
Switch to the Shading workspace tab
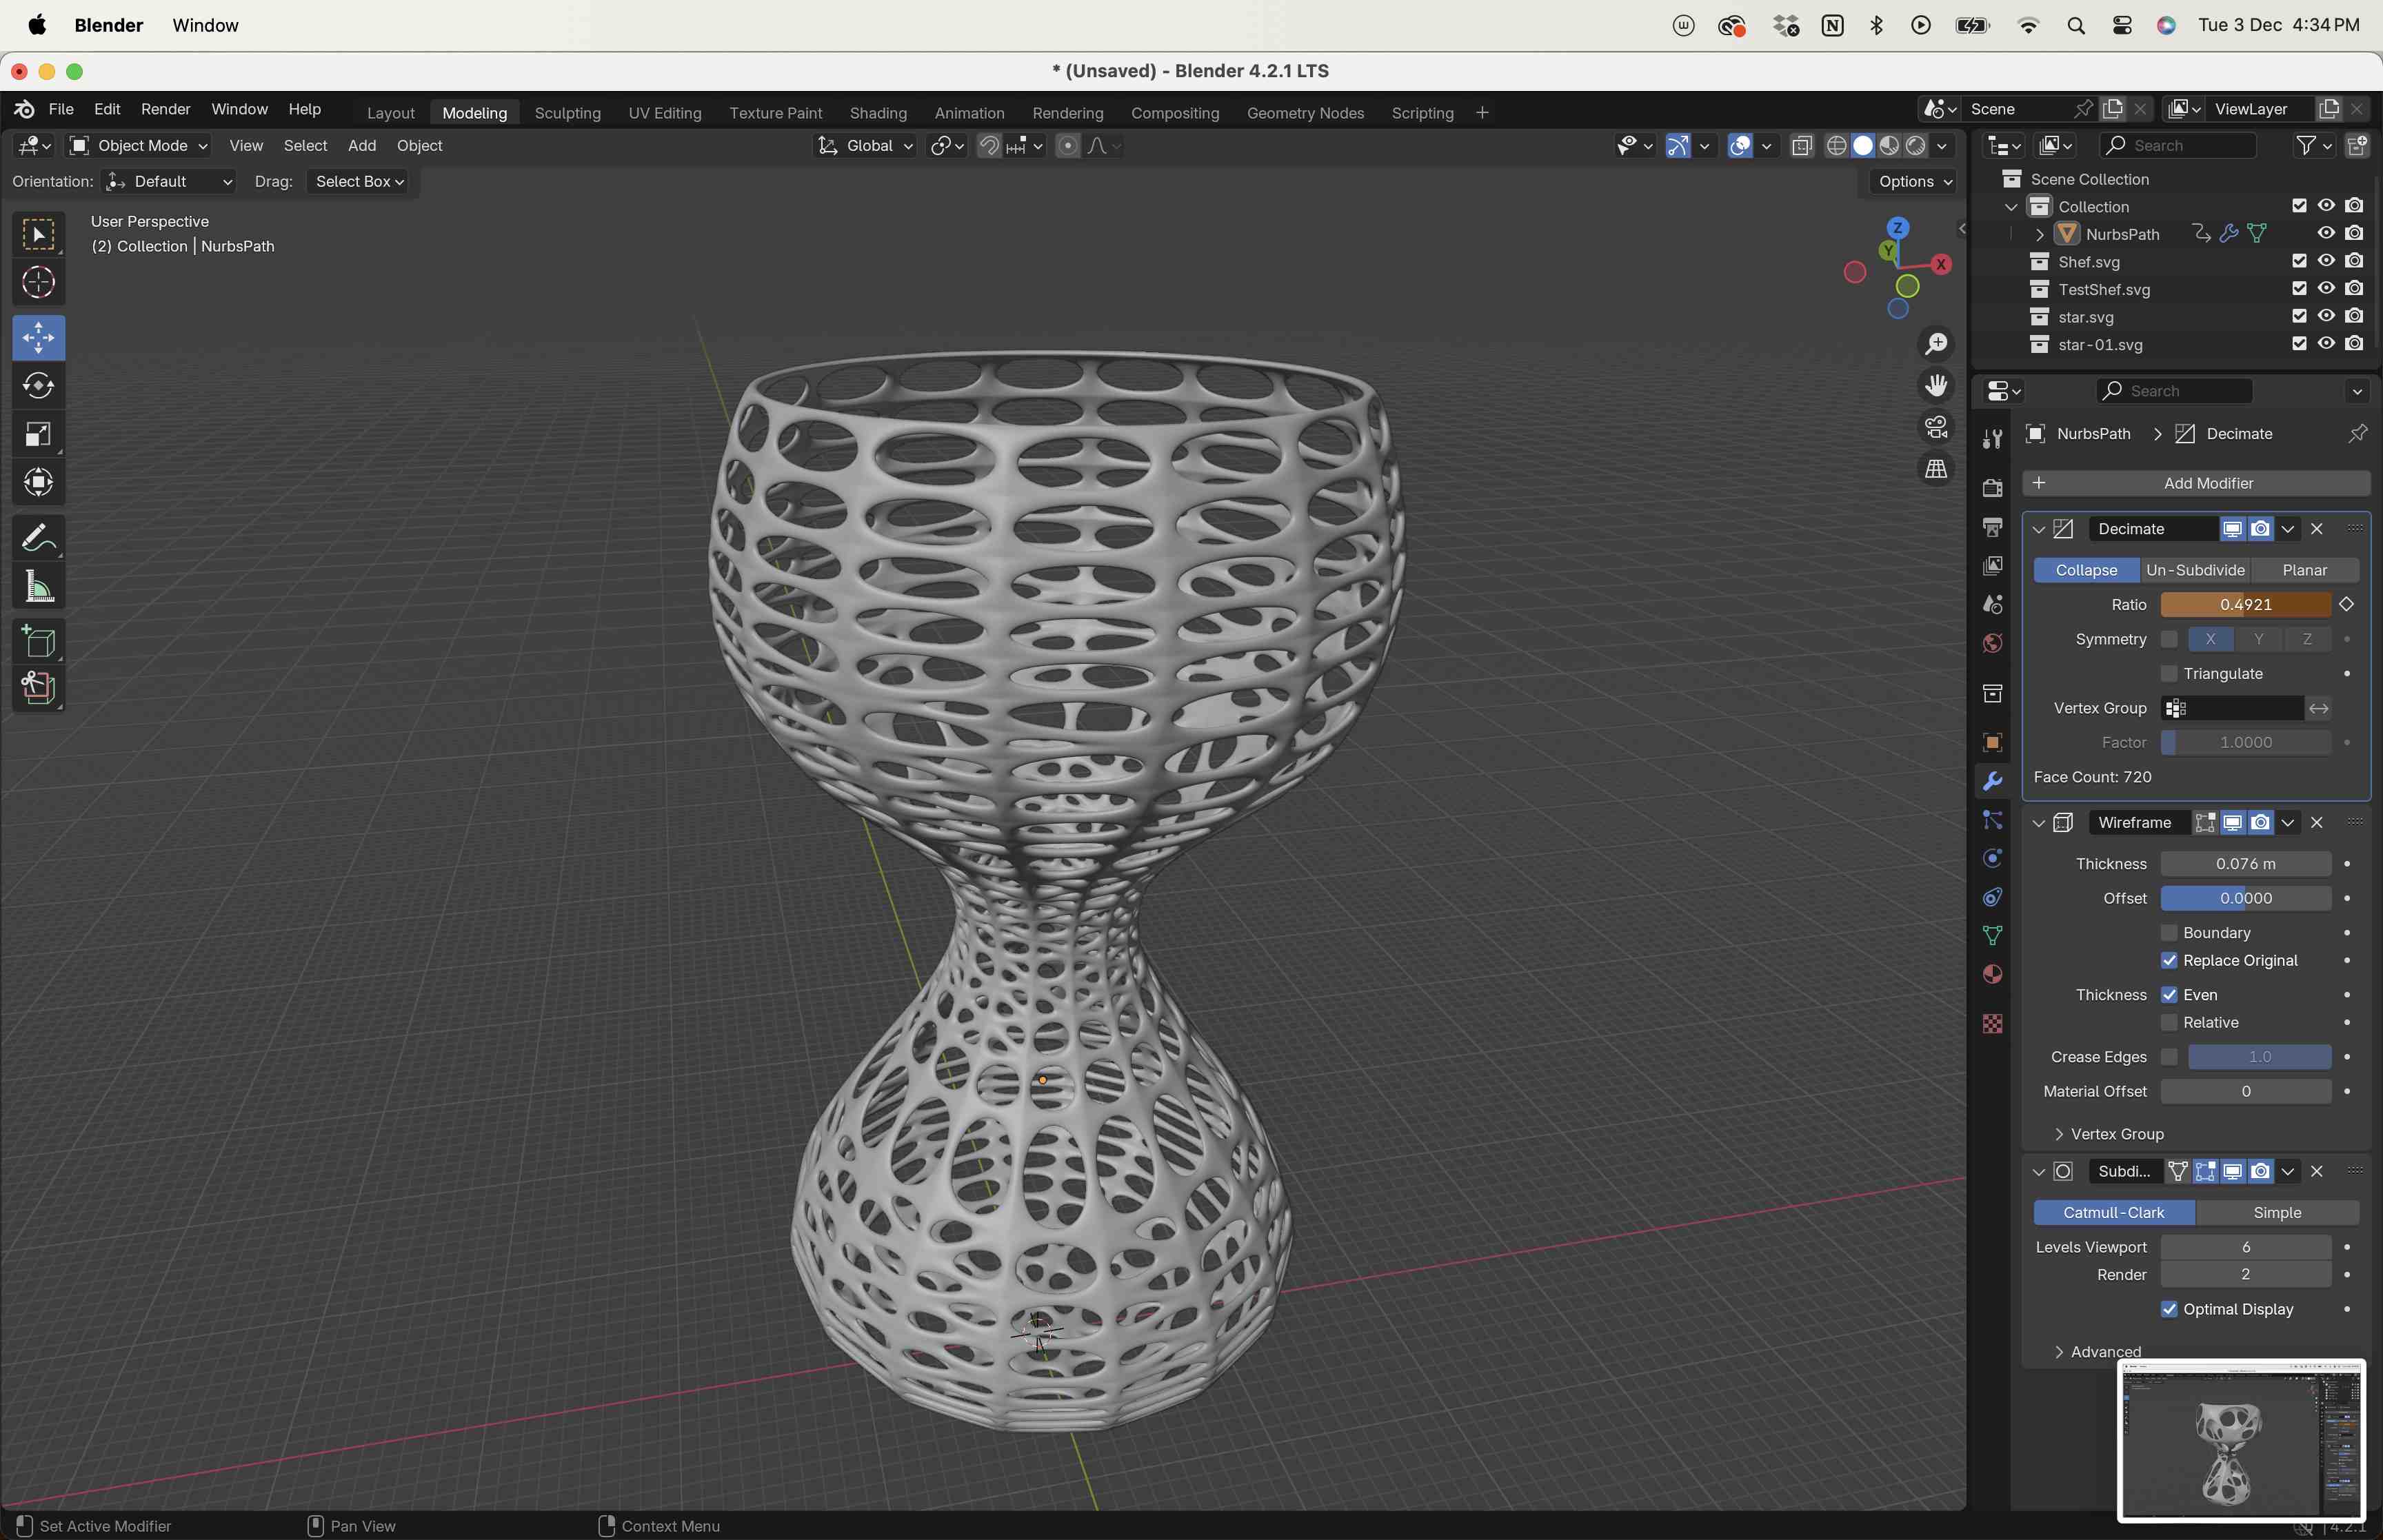[878, 113]
